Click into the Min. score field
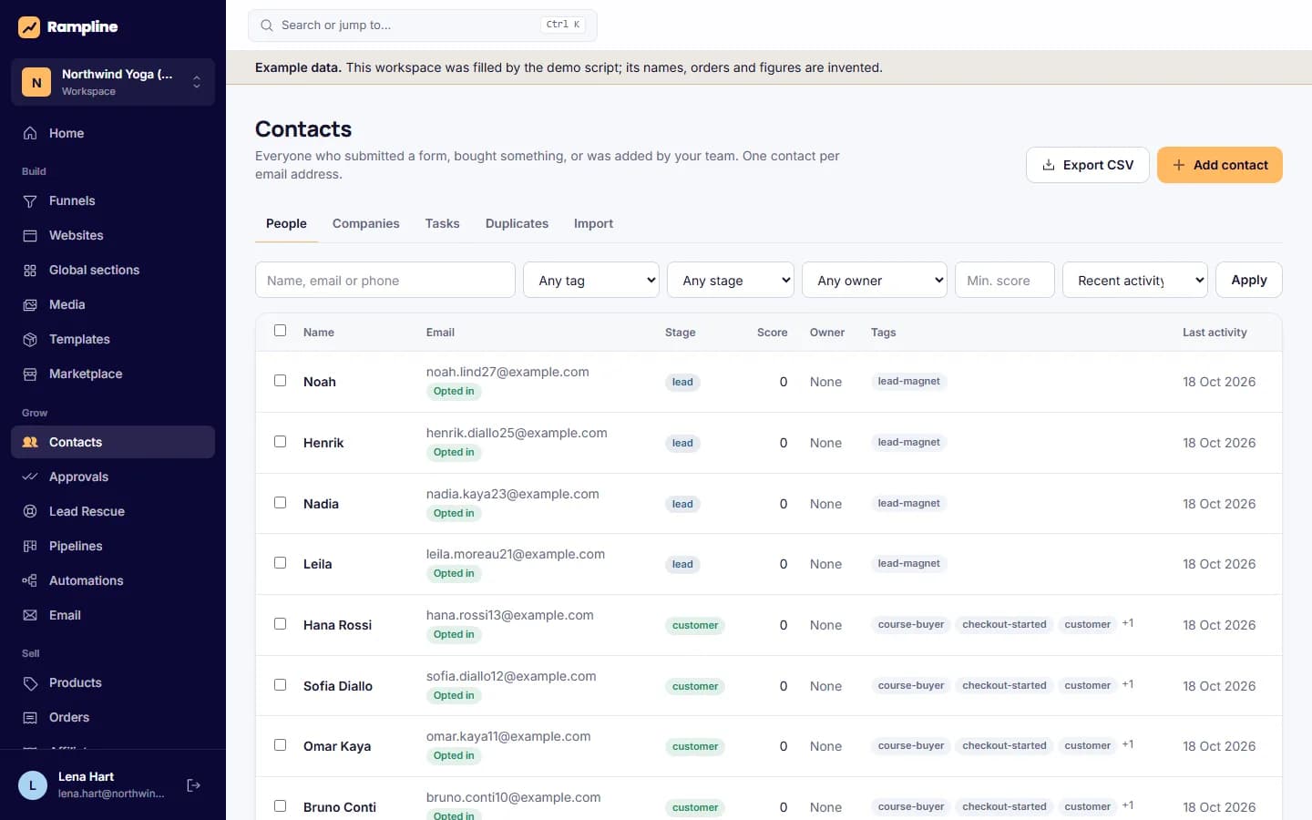Screen dimensions: 1312x820 pos(1005,280)
